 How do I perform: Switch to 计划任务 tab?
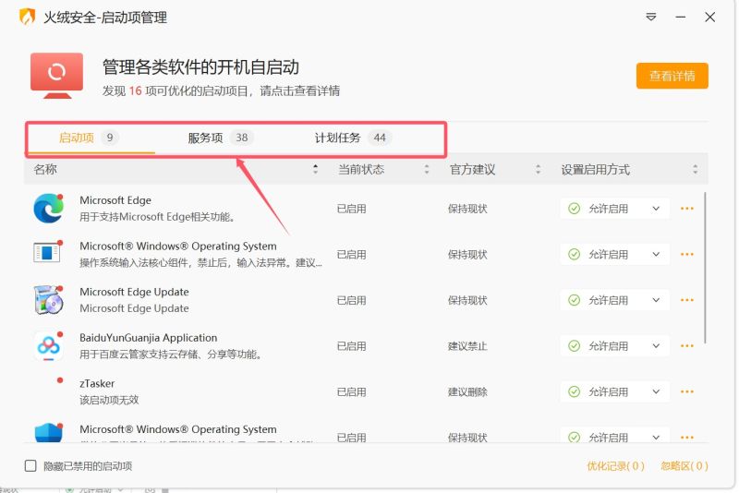coord(353,138)
